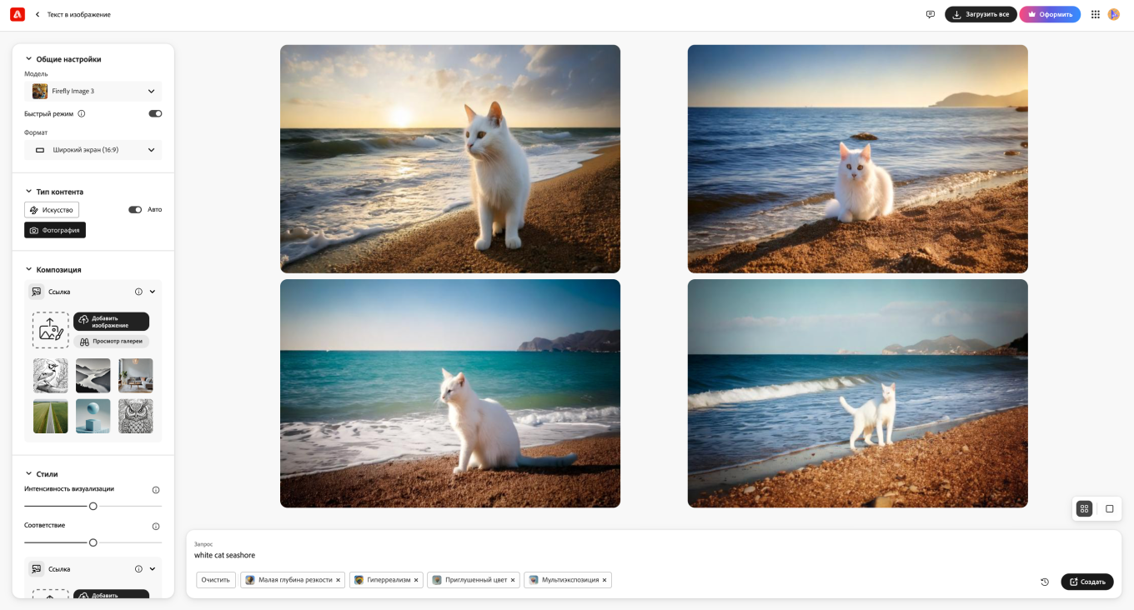
Task: Click the dashed image upload placeholder
Action: coord(51,330)
